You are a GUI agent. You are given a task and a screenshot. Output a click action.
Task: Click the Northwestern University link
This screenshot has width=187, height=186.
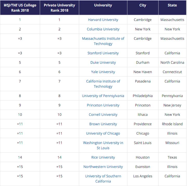click(x=103, y=167)
